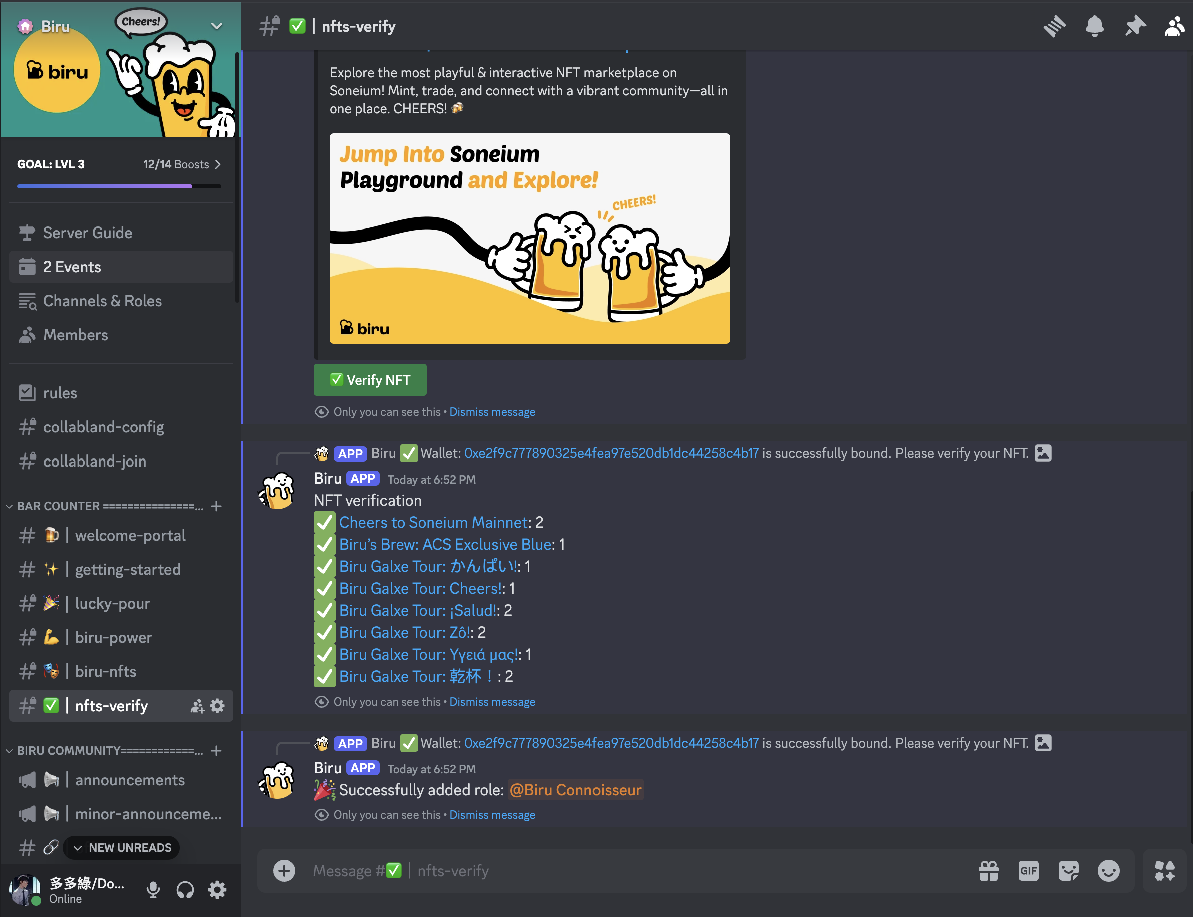
Task: Open the Biru server dropdown menu
Action: point(216,26)
